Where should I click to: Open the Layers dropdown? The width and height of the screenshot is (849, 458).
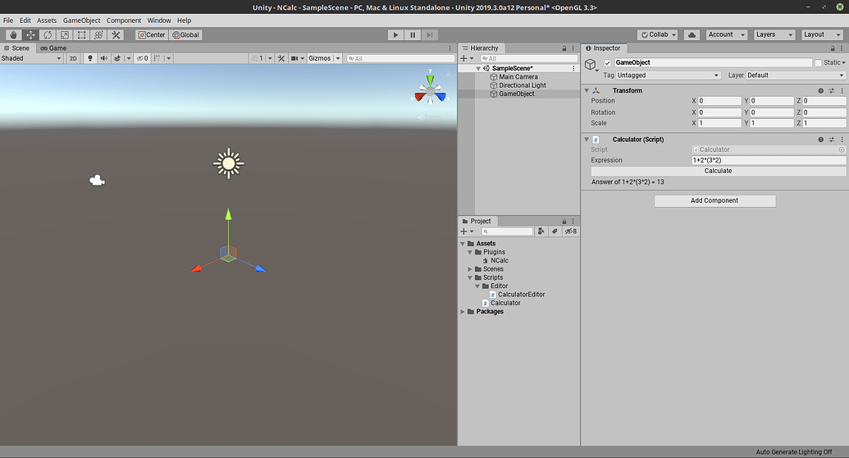tap(774, 34)
